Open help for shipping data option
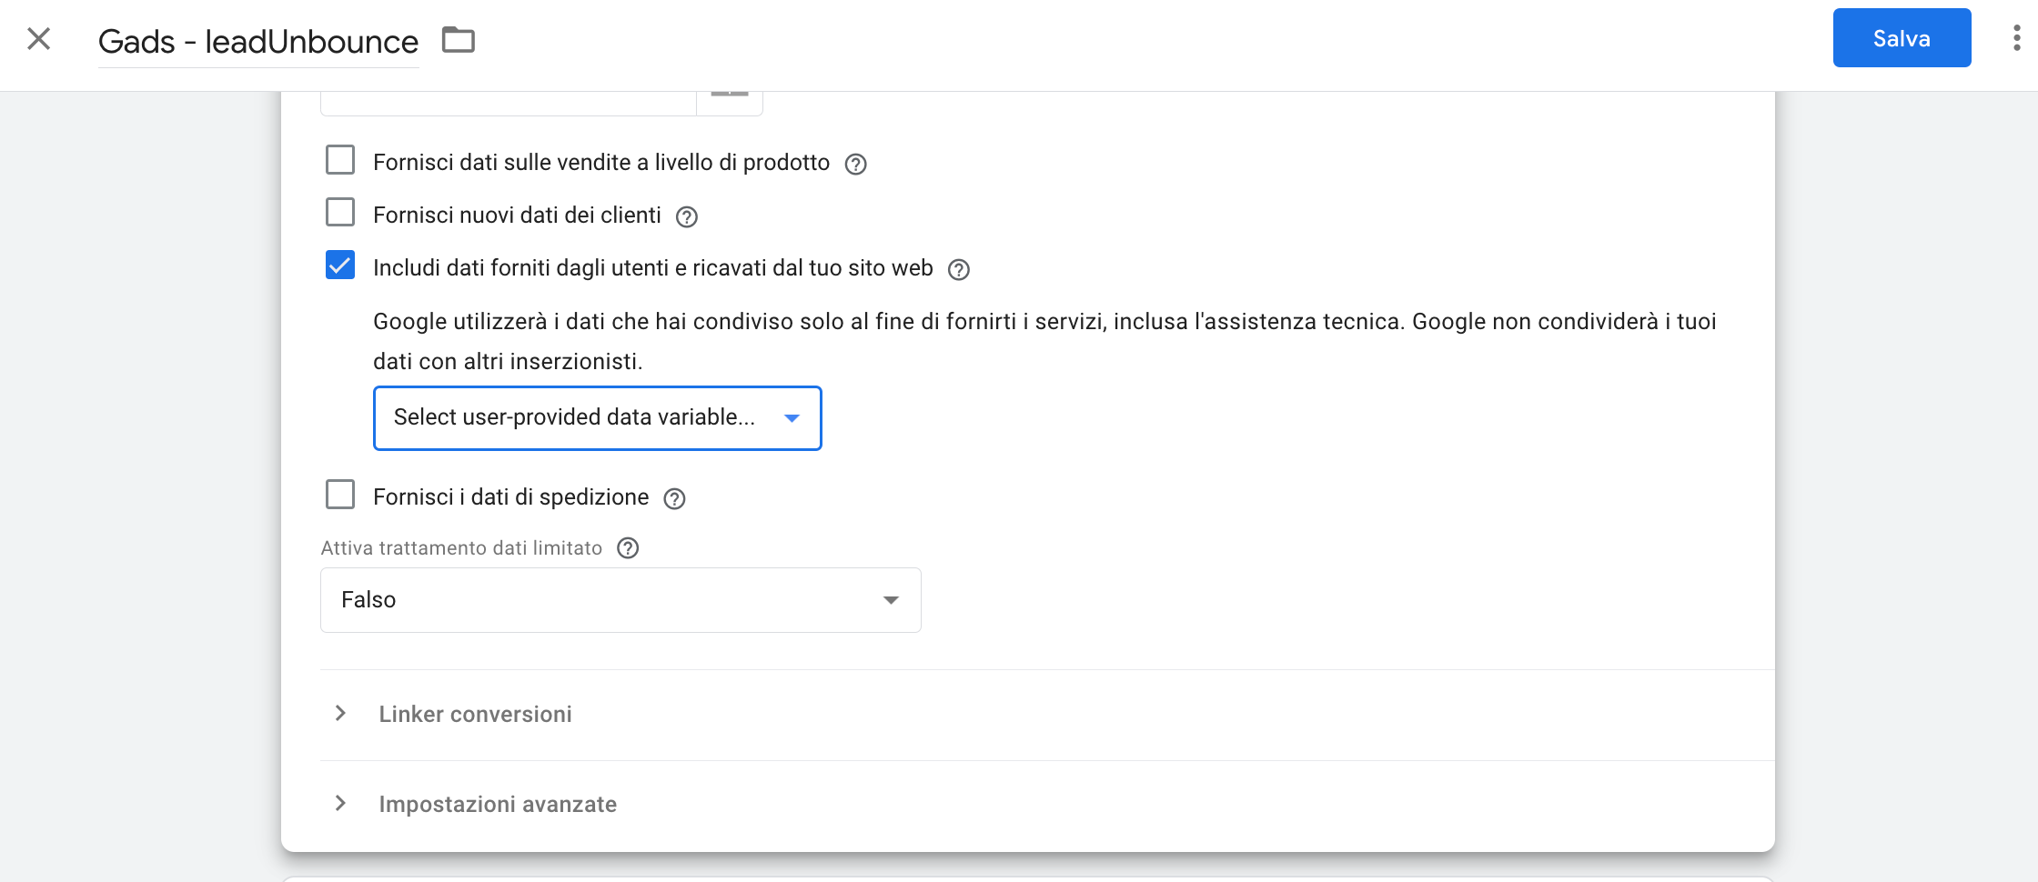Screen dimensions: 2038x882 [x=674, y=498]
